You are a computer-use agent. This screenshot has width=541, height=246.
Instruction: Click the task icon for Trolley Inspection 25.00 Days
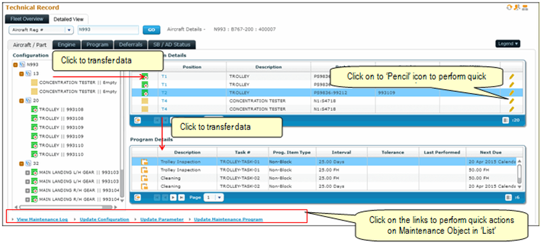coord(144,162)
